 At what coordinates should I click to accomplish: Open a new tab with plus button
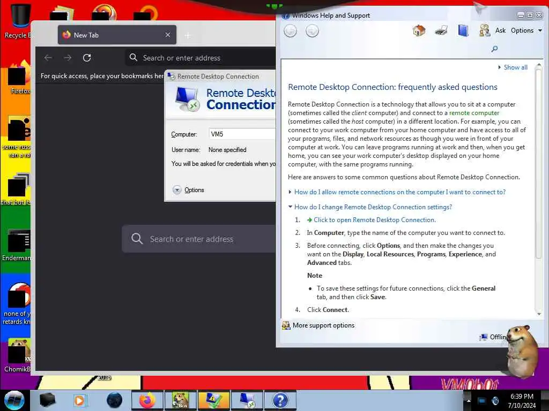188,35
